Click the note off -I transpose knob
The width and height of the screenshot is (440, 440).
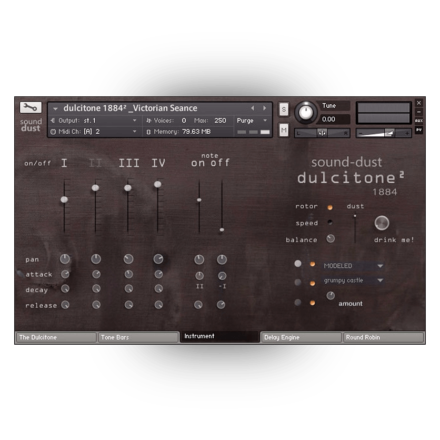[x=222, y=276]
